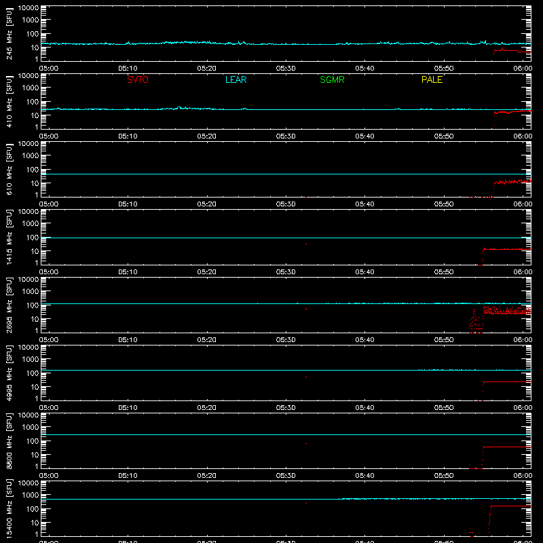Select the "1415 MHz [SFU]" axis title

(x=10, y=238)
